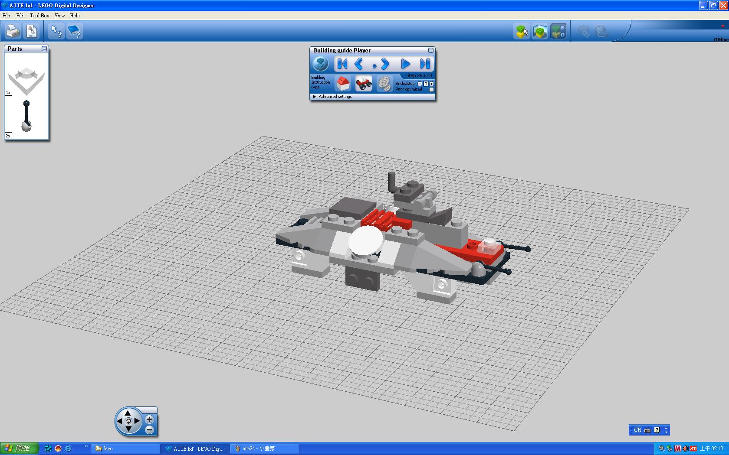The height and width of the screenshot is (455, 729).
Task: Go to previous building step
Action: [x=359, y=64]
